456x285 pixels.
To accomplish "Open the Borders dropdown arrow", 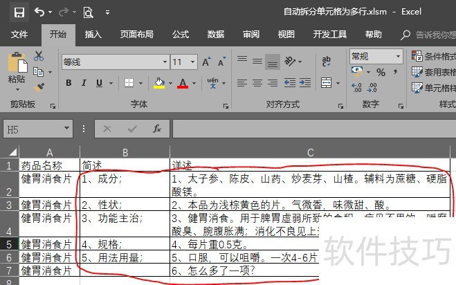I will tap(140, 83).
